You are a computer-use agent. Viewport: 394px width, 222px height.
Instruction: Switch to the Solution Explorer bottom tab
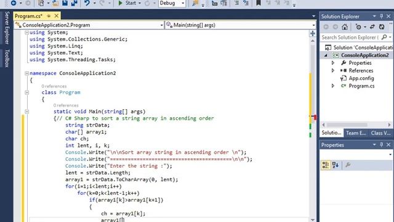(x=331, y=133)
